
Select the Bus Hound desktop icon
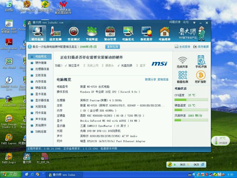coord(9,64)
